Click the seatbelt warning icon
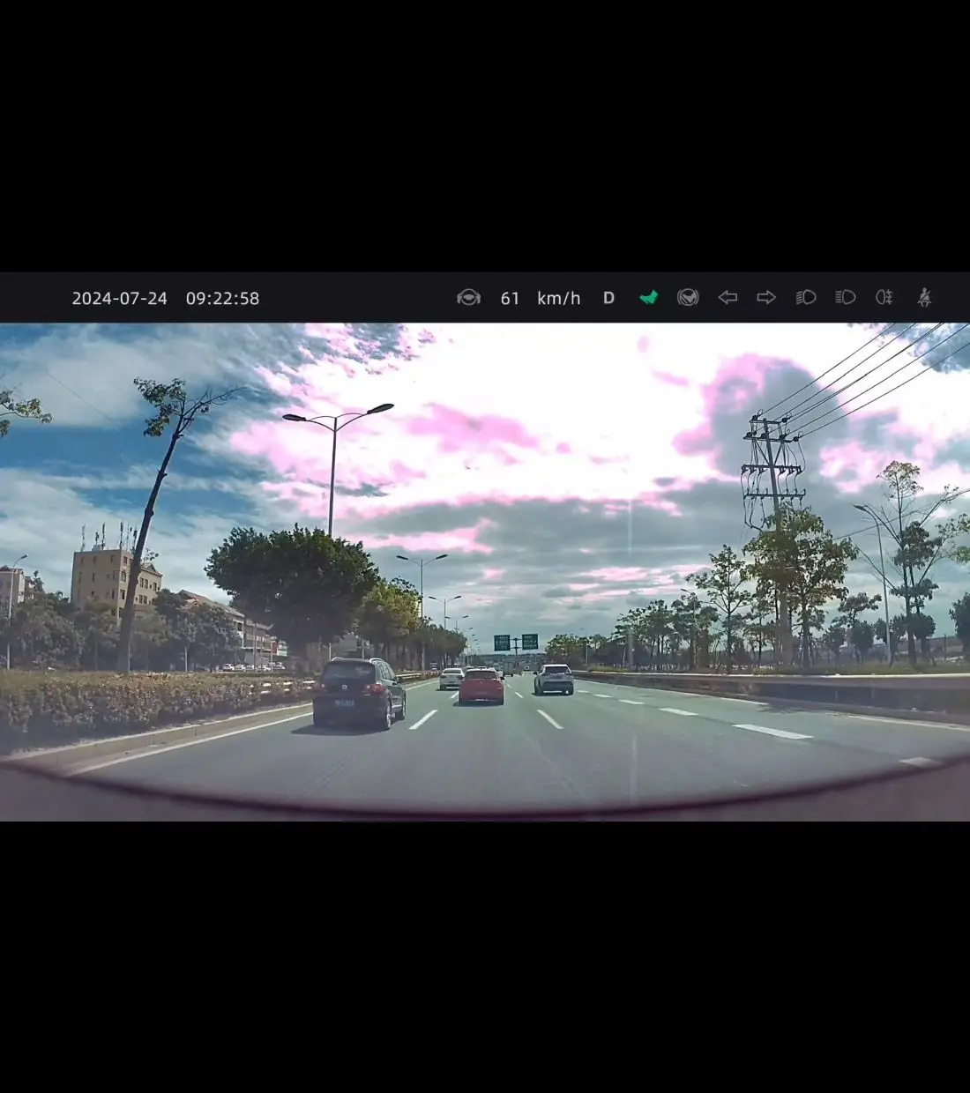The image size is (970, 1093). pyautogui.click(x=924, y=298)
